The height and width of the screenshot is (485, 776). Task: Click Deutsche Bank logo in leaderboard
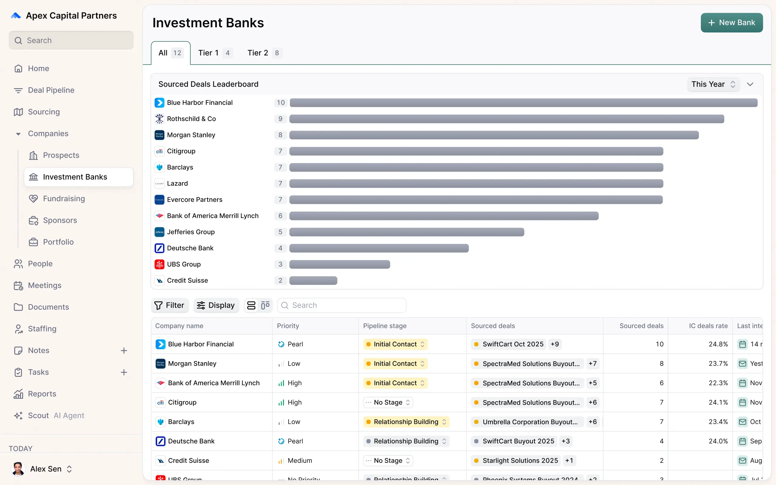[159, 248]
